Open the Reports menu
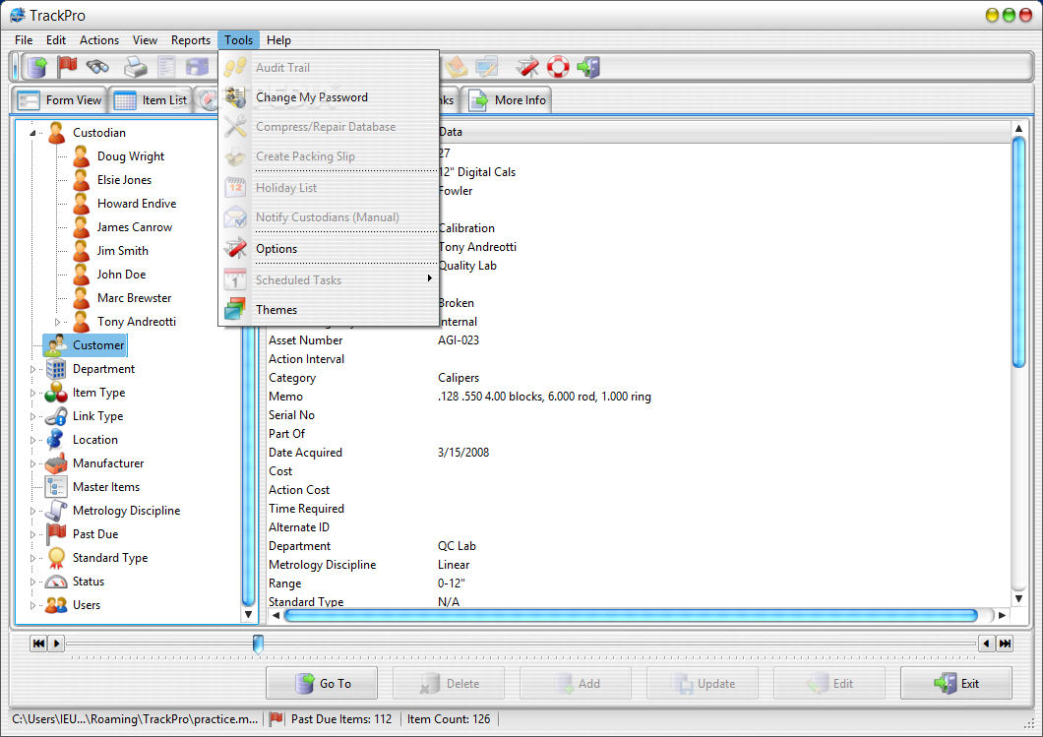1043x737 pixels. pos(190,40)
